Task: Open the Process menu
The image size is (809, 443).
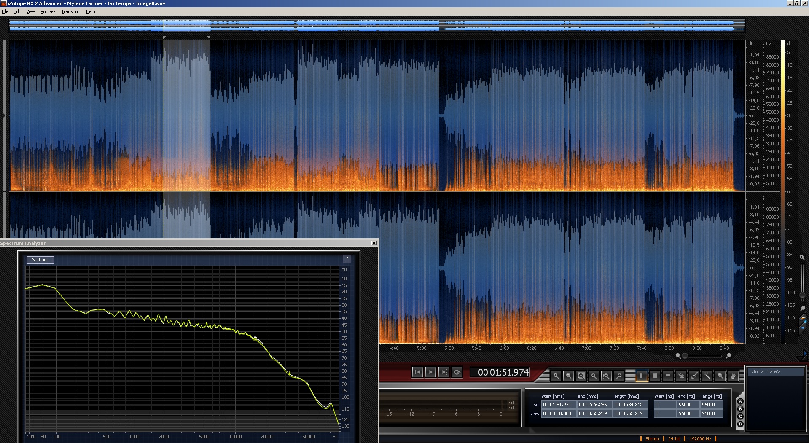Action: click(x=48, y=11)
